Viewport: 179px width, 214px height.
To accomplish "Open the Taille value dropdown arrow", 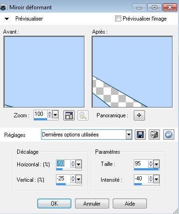I will tap(156, 164).
